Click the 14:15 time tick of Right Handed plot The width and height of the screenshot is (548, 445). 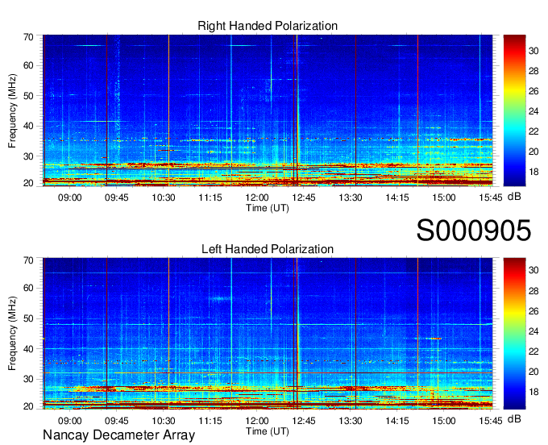[397, 198]
